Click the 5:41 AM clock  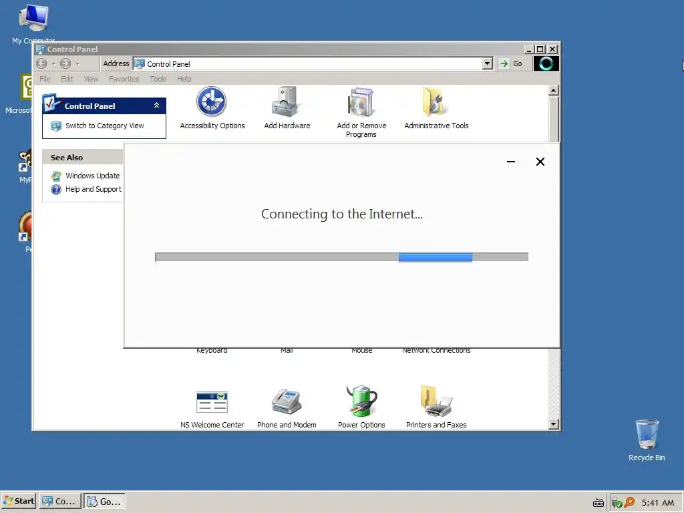[x=658, y=502]
